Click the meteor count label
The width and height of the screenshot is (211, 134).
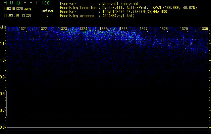[x=48, y=10]
